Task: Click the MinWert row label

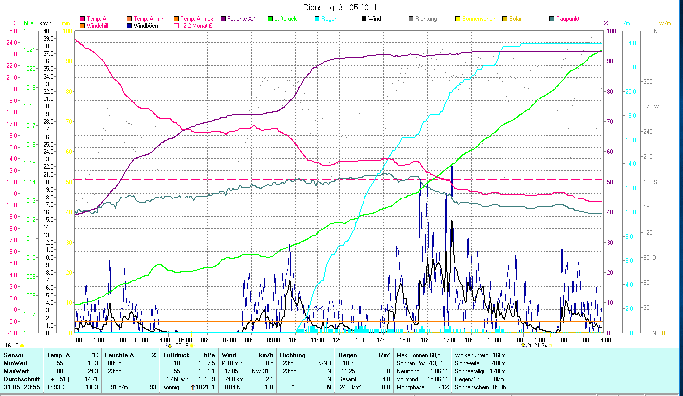Action: coord(16,363)
